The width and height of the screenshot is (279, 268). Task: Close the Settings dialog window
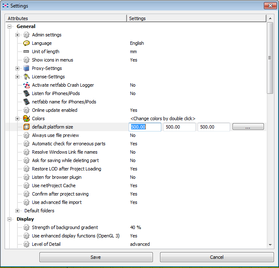(270, 6)
